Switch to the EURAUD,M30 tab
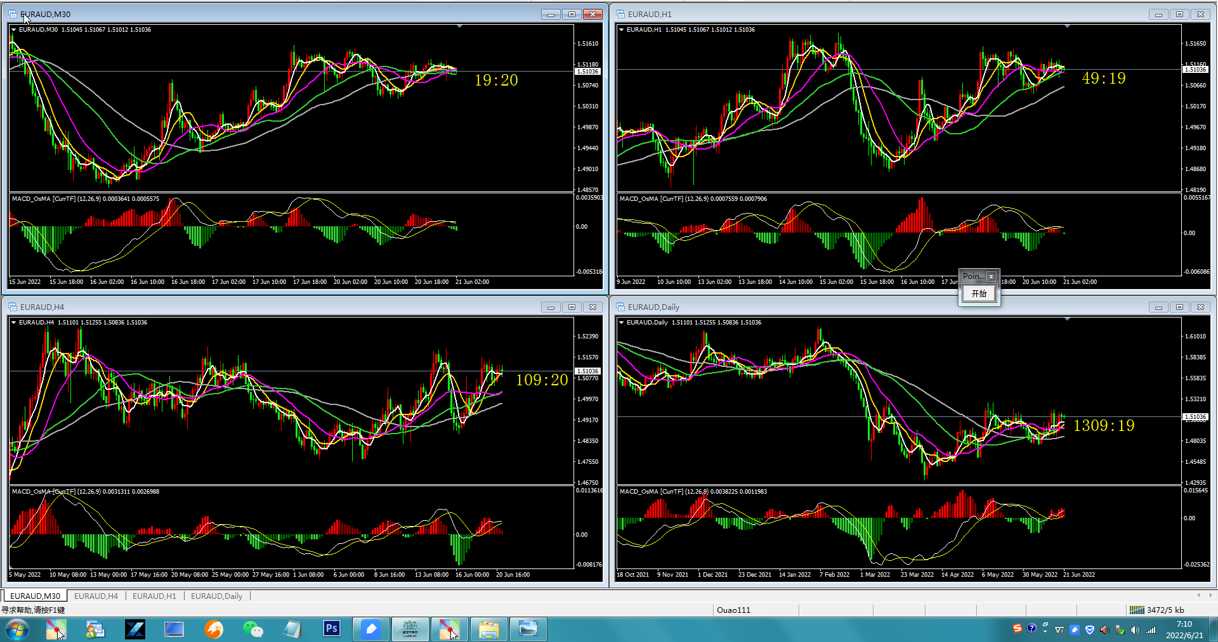Viewport: 1218px width, 642px height. 36,596
